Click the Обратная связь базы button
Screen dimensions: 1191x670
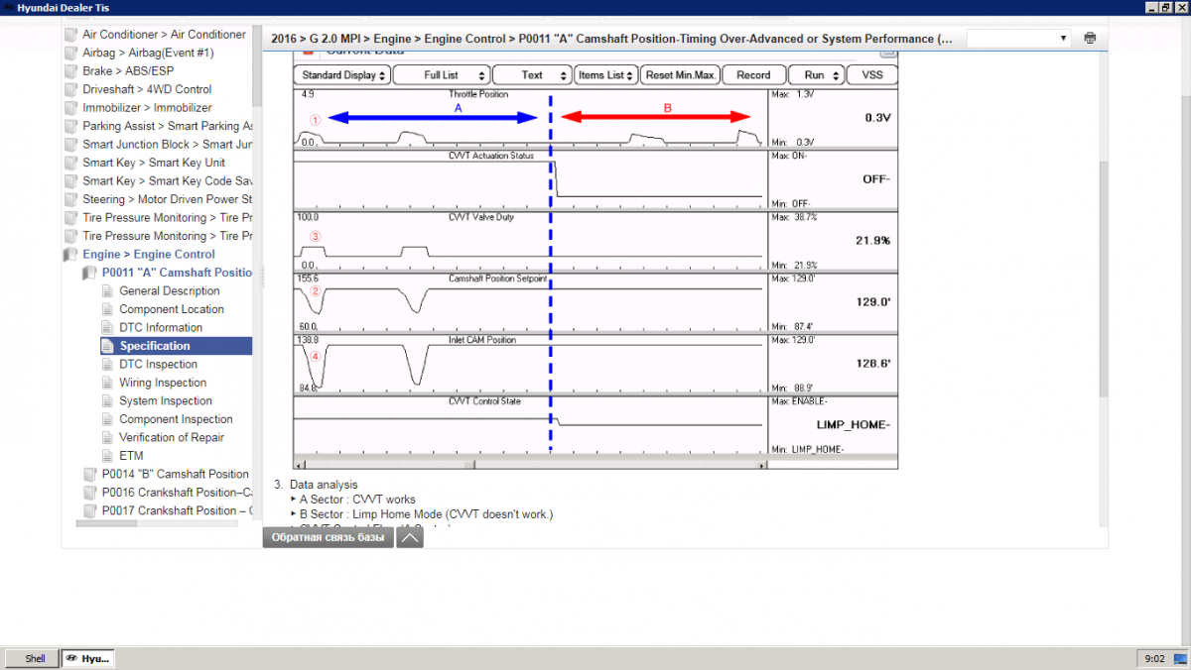(329, 537)
